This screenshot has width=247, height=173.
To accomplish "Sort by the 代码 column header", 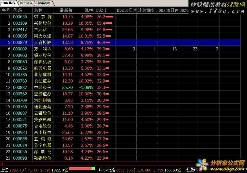I will (x=17, y=10).
